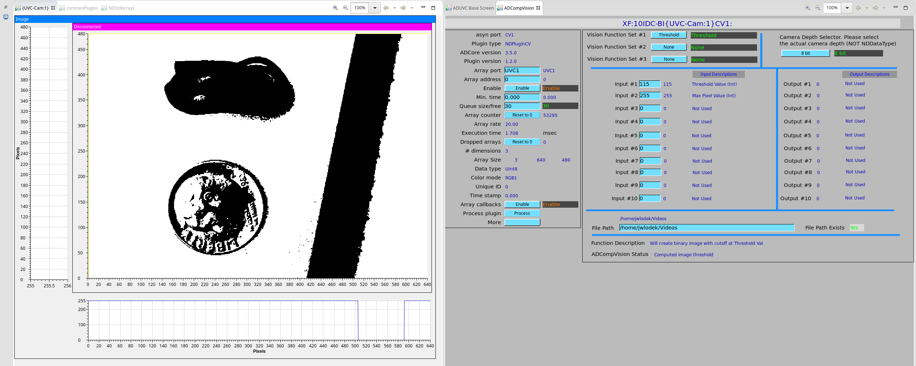Go back in ADCompVision display history
This screenshot has height=366, width=916.
point(858,8)
